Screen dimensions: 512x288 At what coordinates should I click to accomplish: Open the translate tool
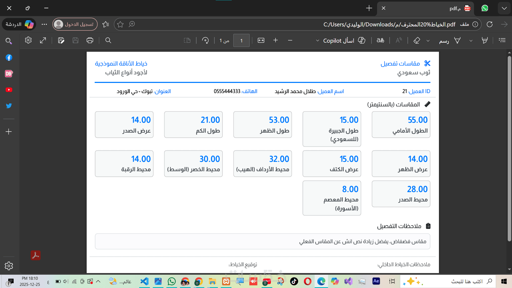click(x=380, y=40)
